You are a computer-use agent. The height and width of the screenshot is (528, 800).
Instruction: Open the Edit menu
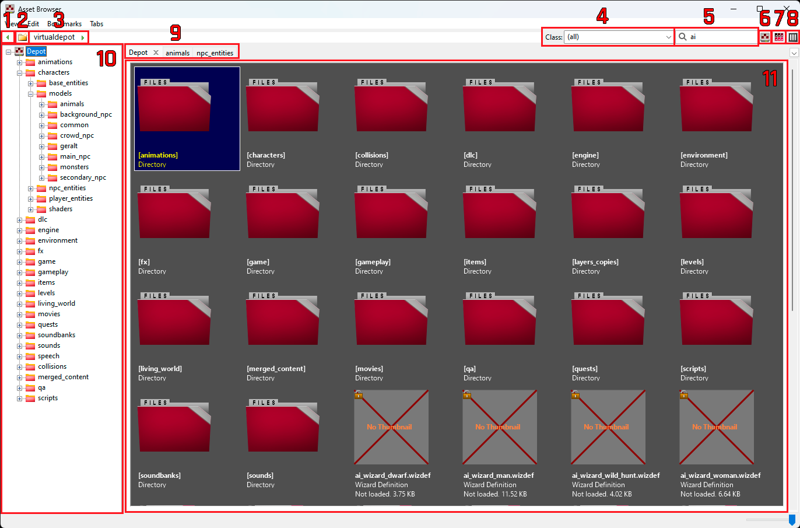click(33, 24)
